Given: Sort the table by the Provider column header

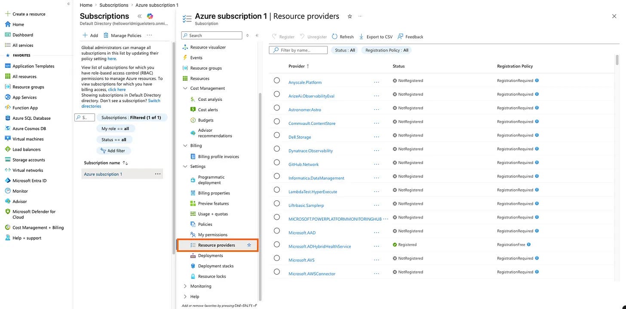Looking at the screenshot, I should [299, 66].
